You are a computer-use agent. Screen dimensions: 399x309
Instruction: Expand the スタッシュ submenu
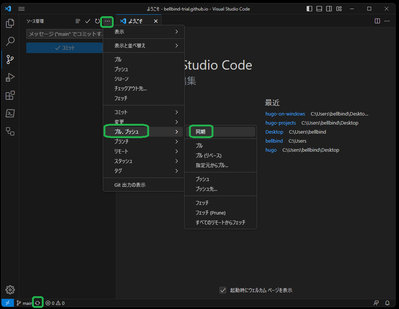click(143, 161)
